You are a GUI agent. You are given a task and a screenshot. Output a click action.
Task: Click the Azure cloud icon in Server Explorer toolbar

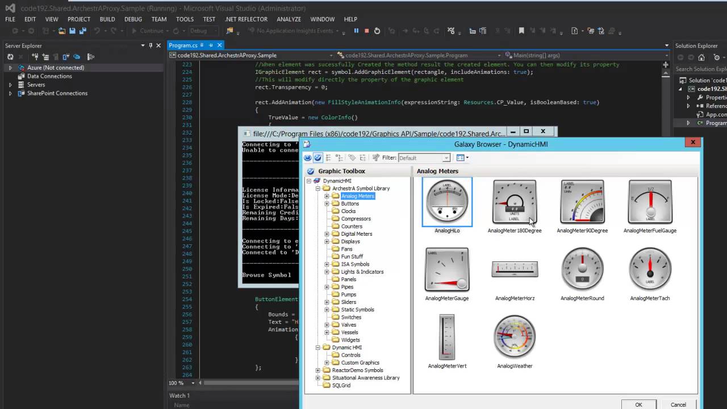77,57
